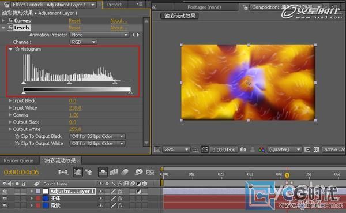This screenshot has height=213, width=346.
Task: Toggle the Histogram stopwatch
Action: point(17,49)
